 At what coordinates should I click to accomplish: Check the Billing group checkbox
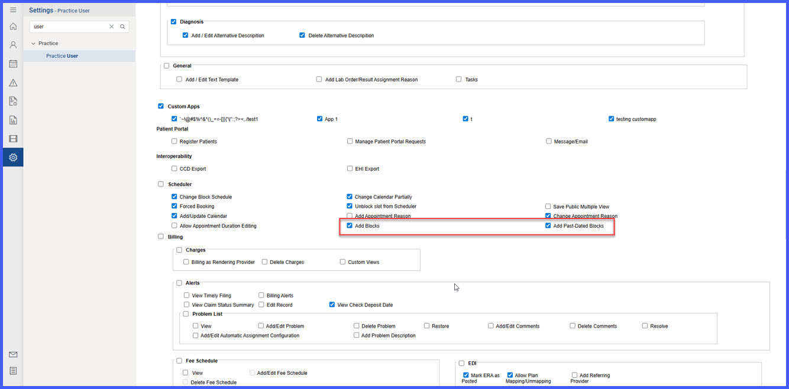coord(161,237)
